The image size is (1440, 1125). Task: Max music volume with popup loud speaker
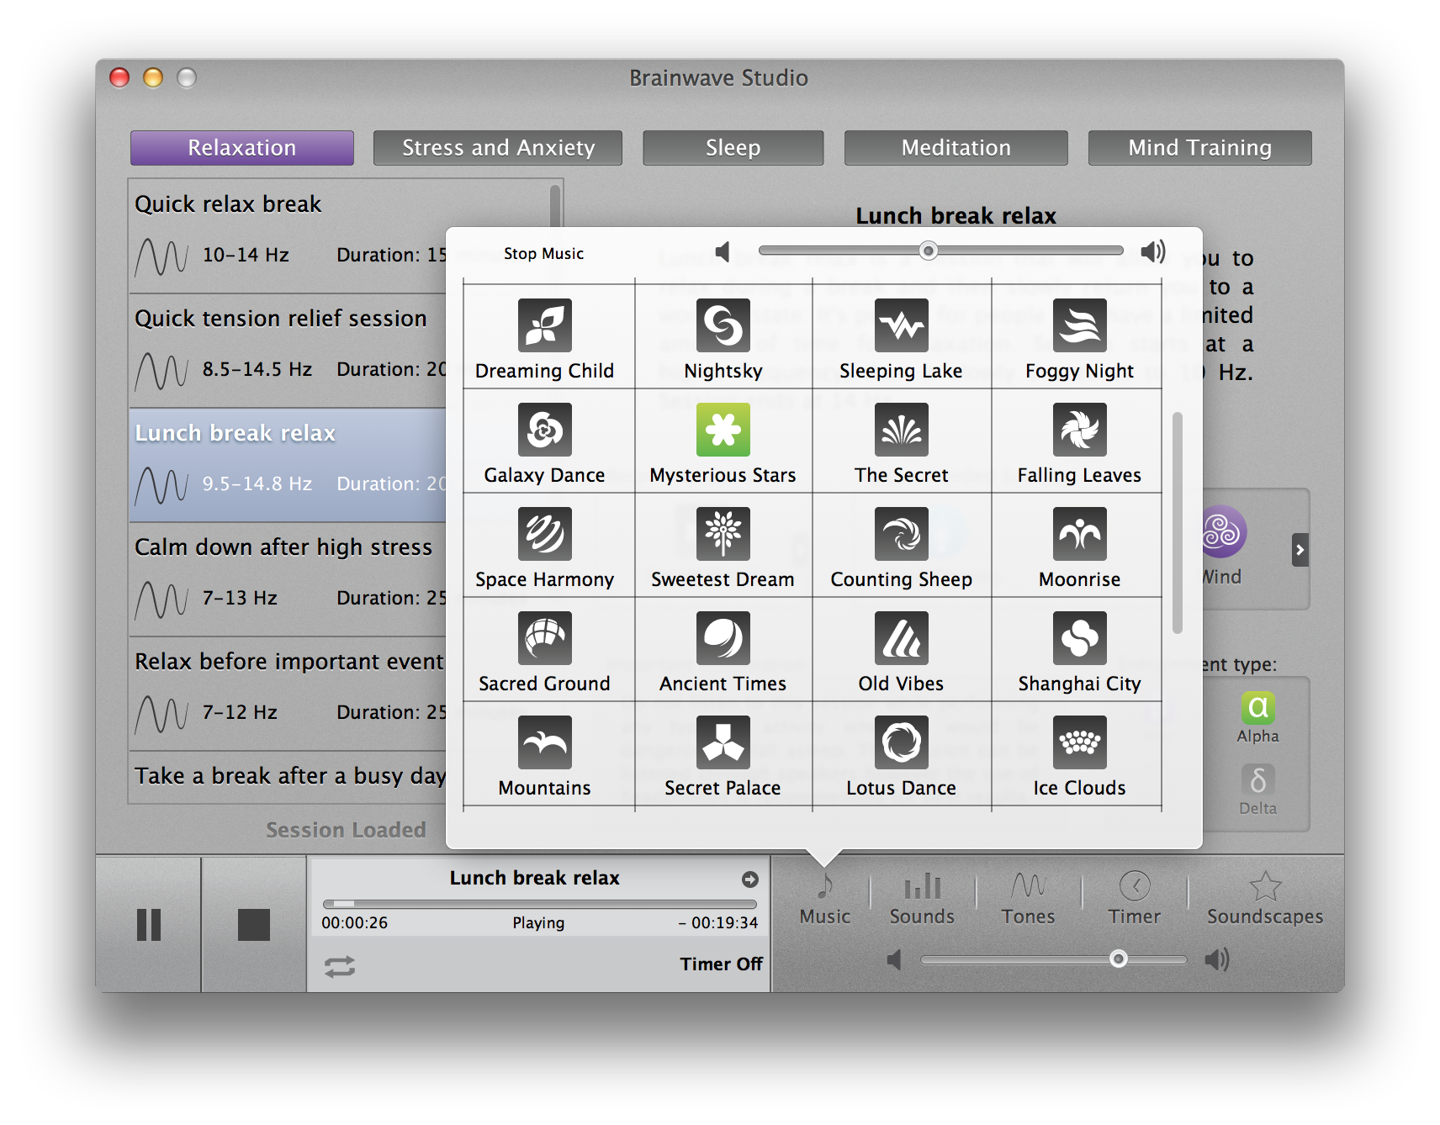1153,251
